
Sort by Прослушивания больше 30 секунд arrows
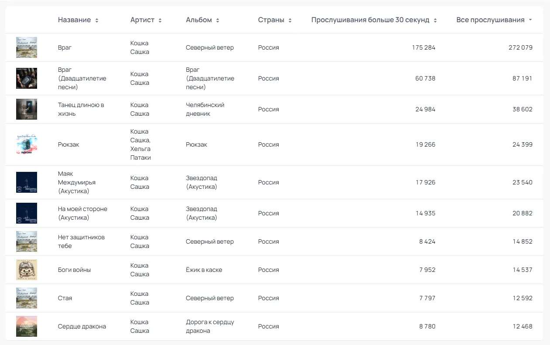click(435, 20)
